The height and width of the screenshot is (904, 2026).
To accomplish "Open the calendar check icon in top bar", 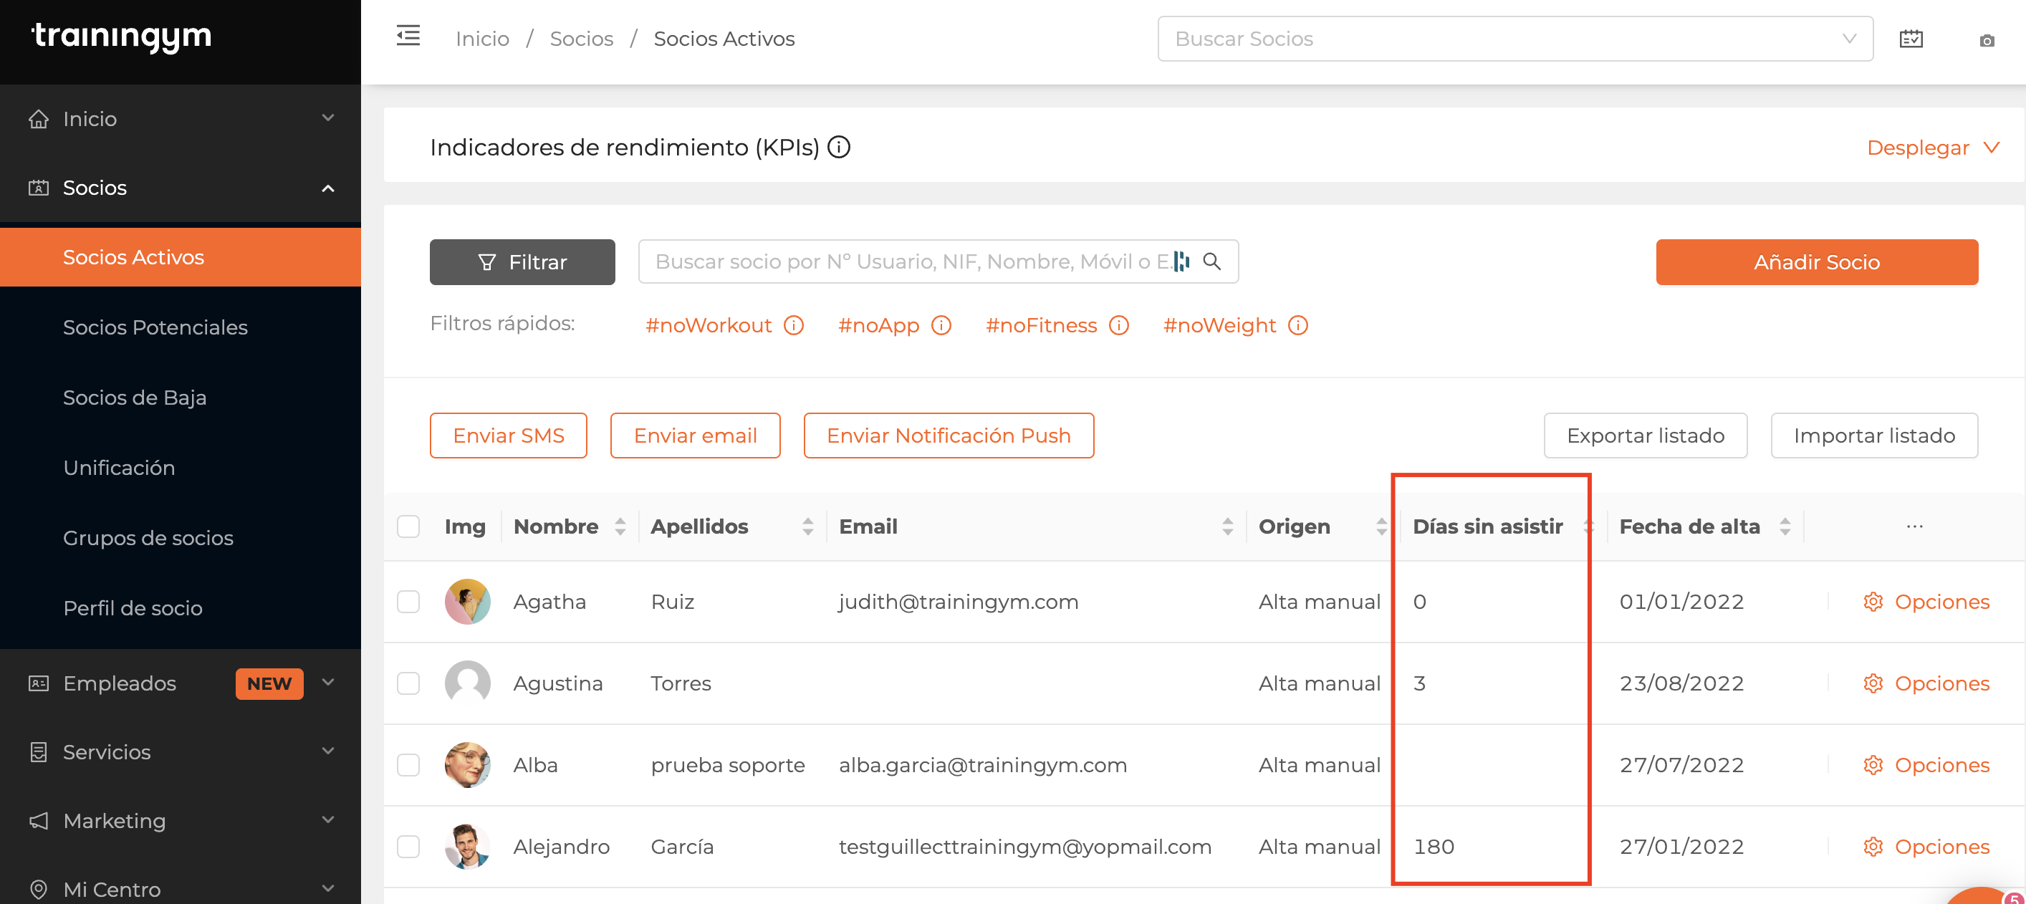I will (1911, 39).
